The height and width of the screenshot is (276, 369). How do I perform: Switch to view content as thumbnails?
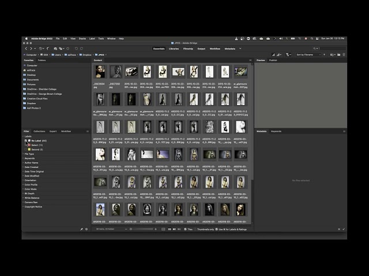(170, 229)
